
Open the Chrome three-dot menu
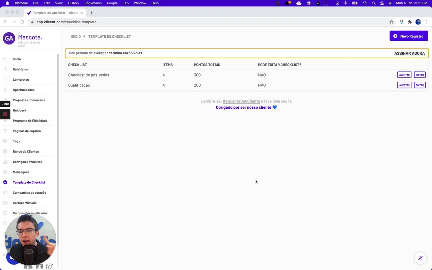click(426, 22)
